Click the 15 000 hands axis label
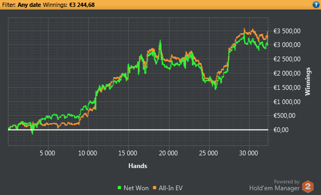This screenshot has height=195, width=321. pos(128,153)
